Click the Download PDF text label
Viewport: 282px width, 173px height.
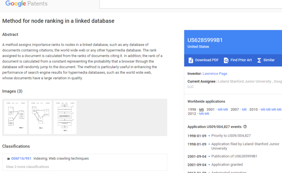[207, 60]
